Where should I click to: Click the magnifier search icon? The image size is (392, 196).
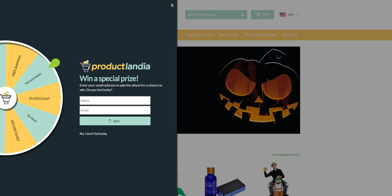pyautogui.click(x=242, y=15)
